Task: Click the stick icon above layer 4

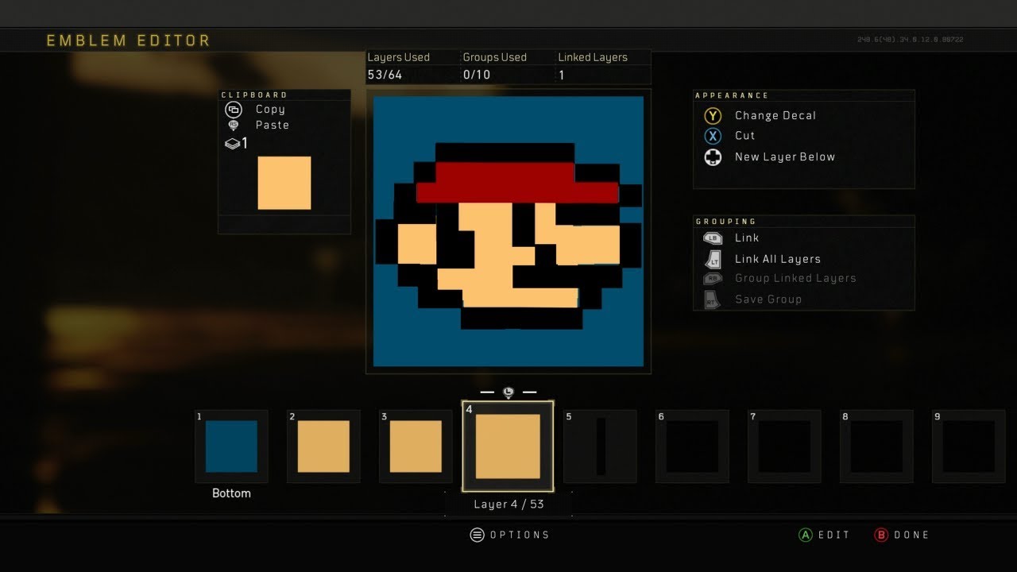Action: point(508,392)
